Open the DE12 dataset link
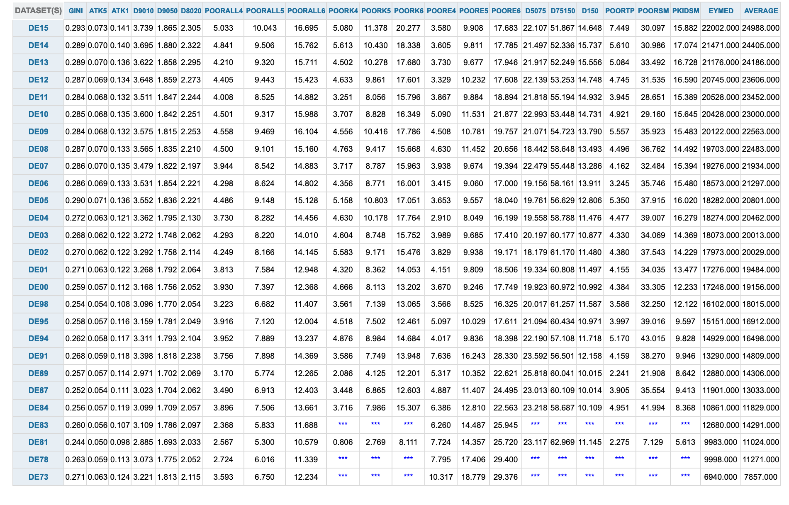 [x=38, y=80]
